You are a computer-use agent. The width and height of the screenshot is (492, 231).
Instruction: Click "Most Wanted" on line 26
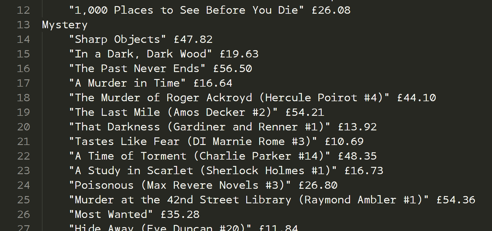(x=111, y=214)
